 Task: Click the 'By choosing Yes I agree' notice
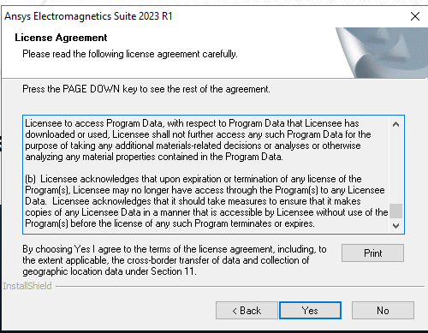coord(175,260)
